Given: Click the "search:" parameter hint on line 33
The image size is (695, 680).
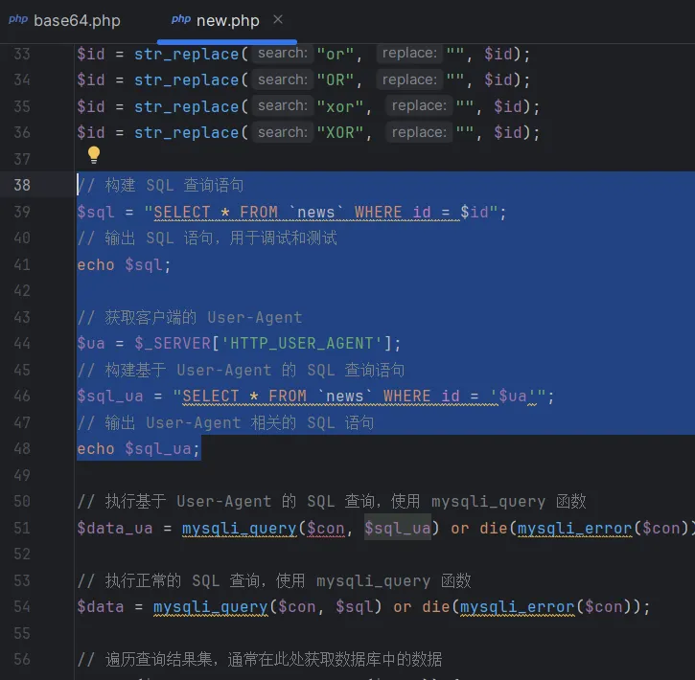Looking at the screenshot, I should (282, 54).
